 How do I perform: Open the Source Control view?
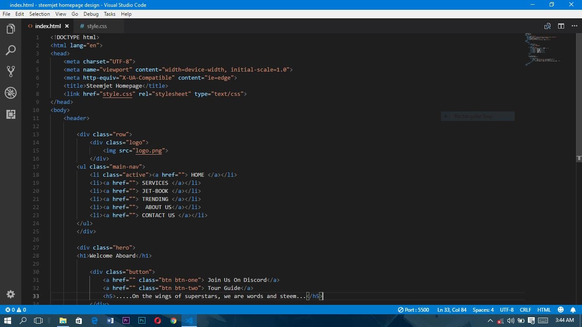tap(11, 72)
